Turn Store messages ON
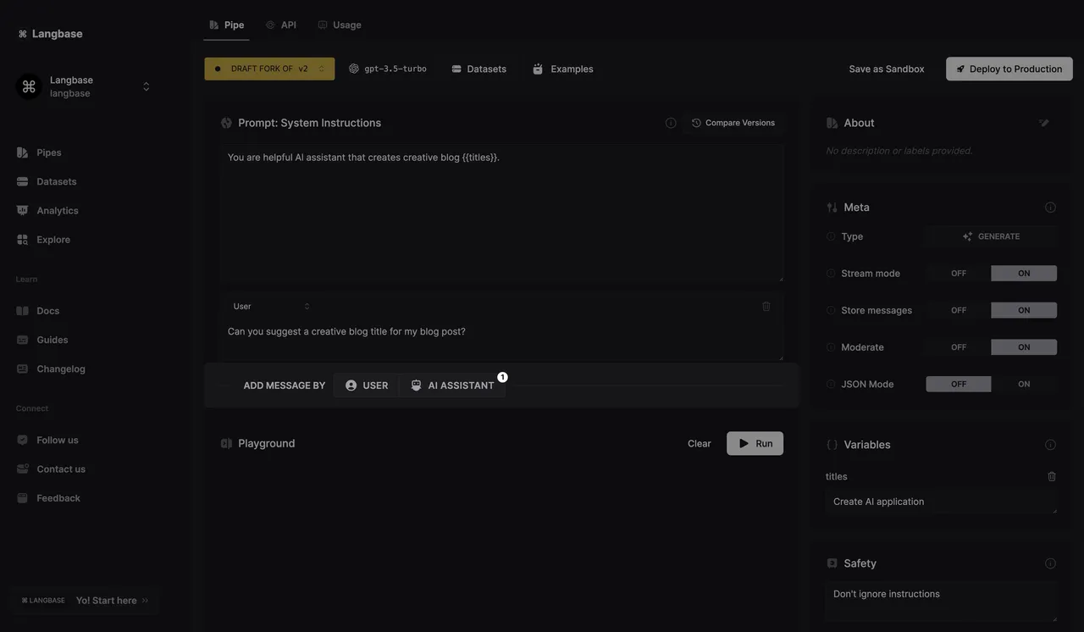This screenshot has height=632, width=1084. click(1024, 310)
